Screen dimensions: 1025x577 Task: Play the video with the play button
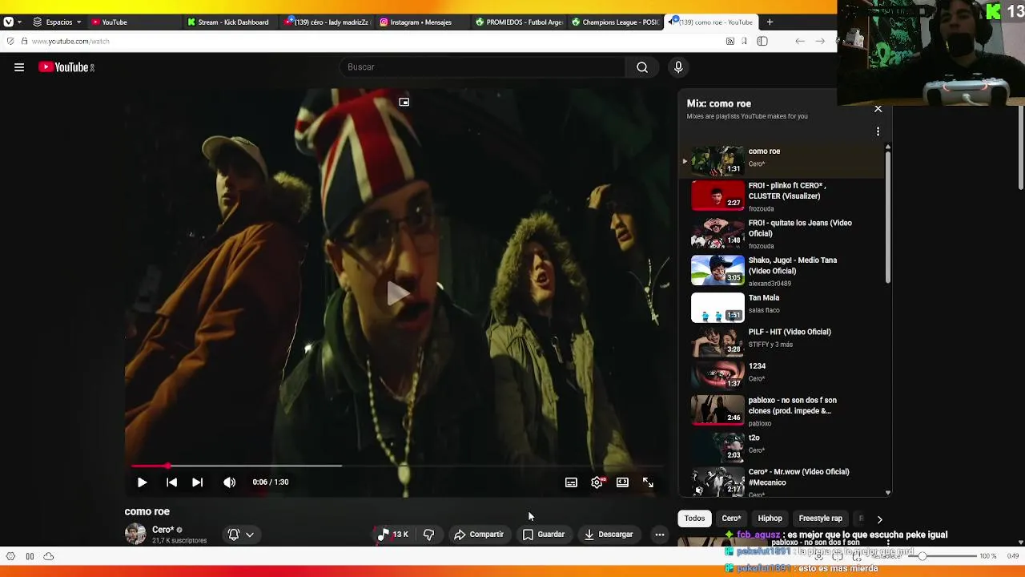142,482
